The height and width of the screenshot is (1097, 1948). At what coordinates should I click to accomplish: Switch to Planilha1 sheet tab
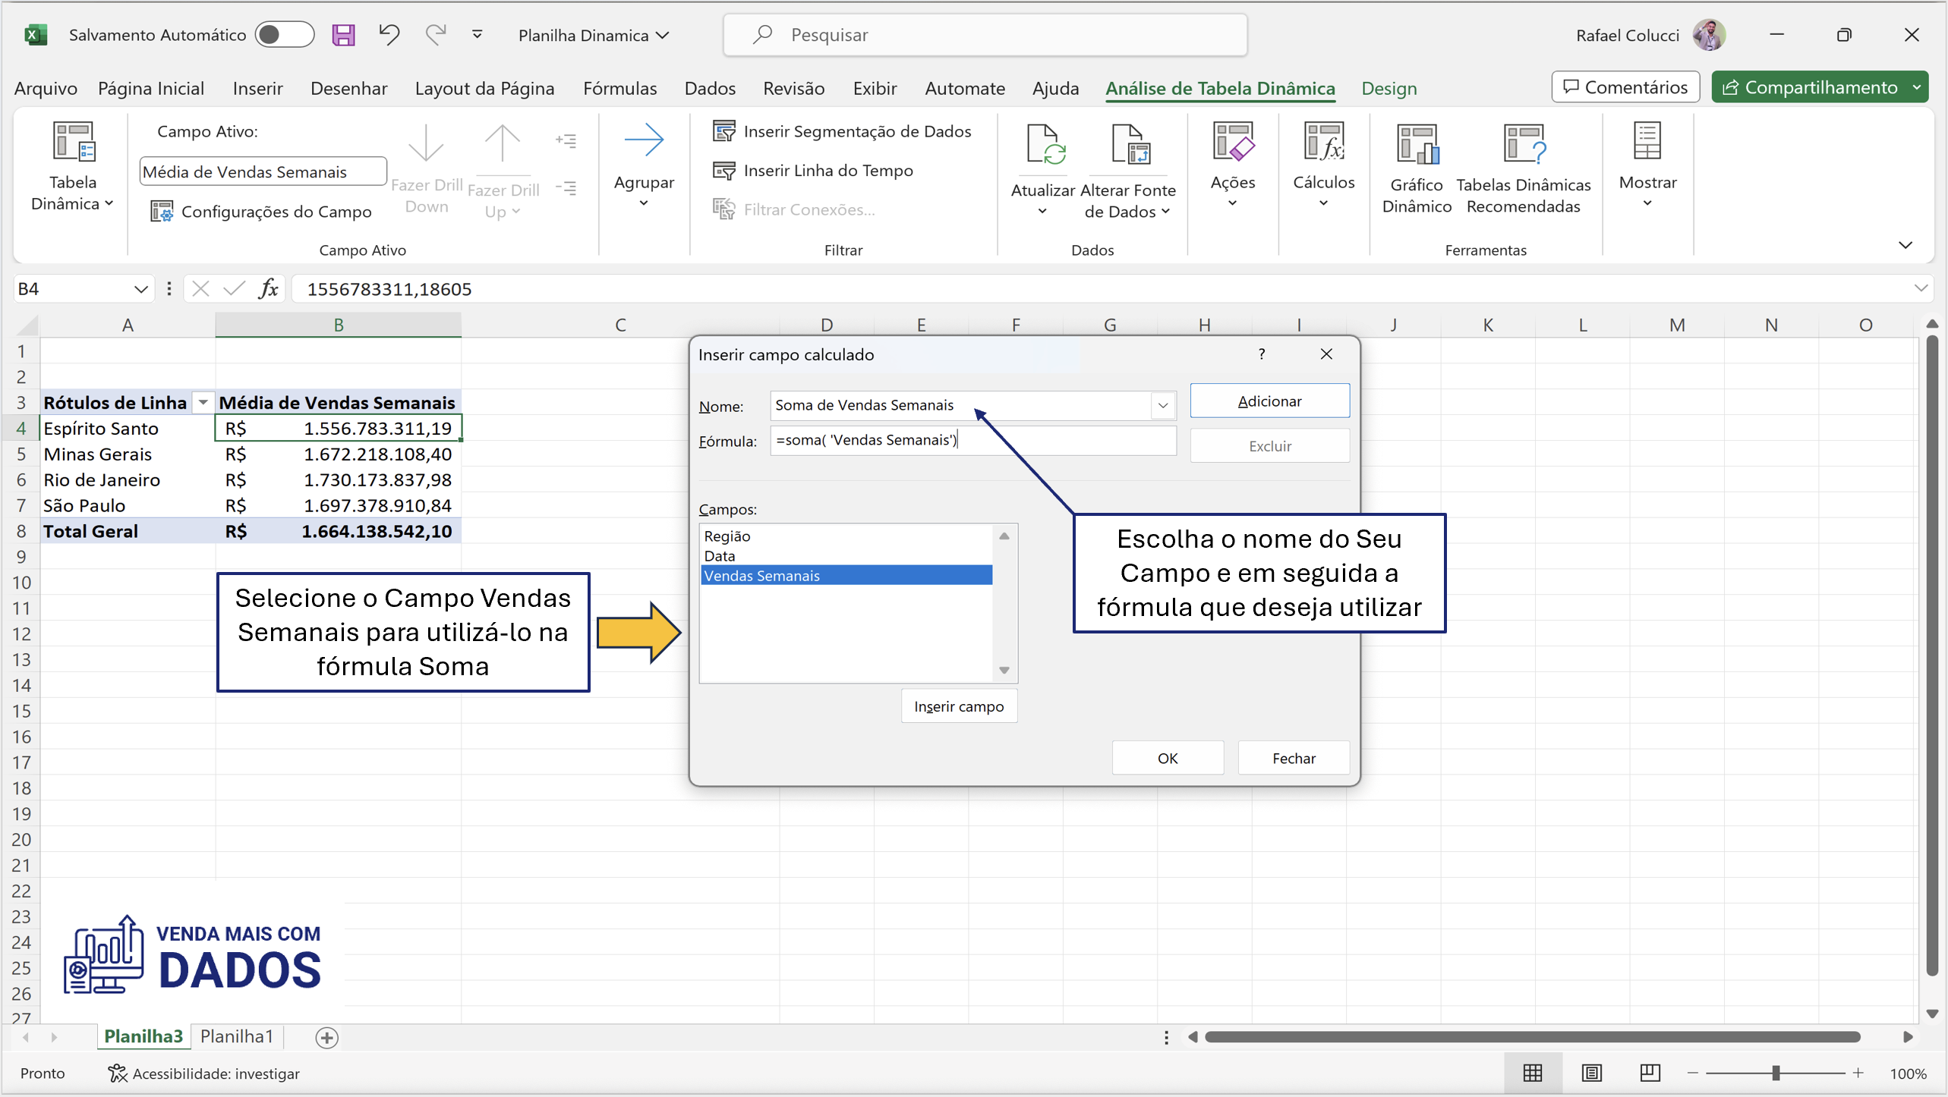(x=236, y=1036)
